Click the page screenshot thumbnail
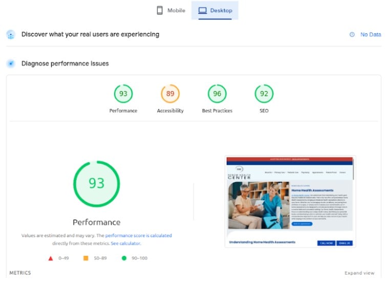The width and height of the screenshot is (388, 284). 290,202
